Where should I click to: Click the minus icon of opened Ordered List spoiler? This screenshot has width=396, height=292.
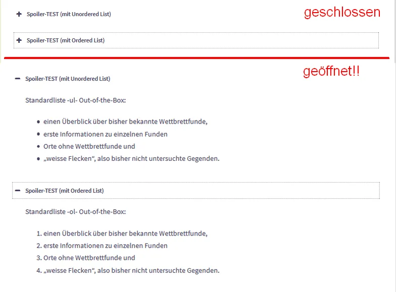[x=17, y=191]
